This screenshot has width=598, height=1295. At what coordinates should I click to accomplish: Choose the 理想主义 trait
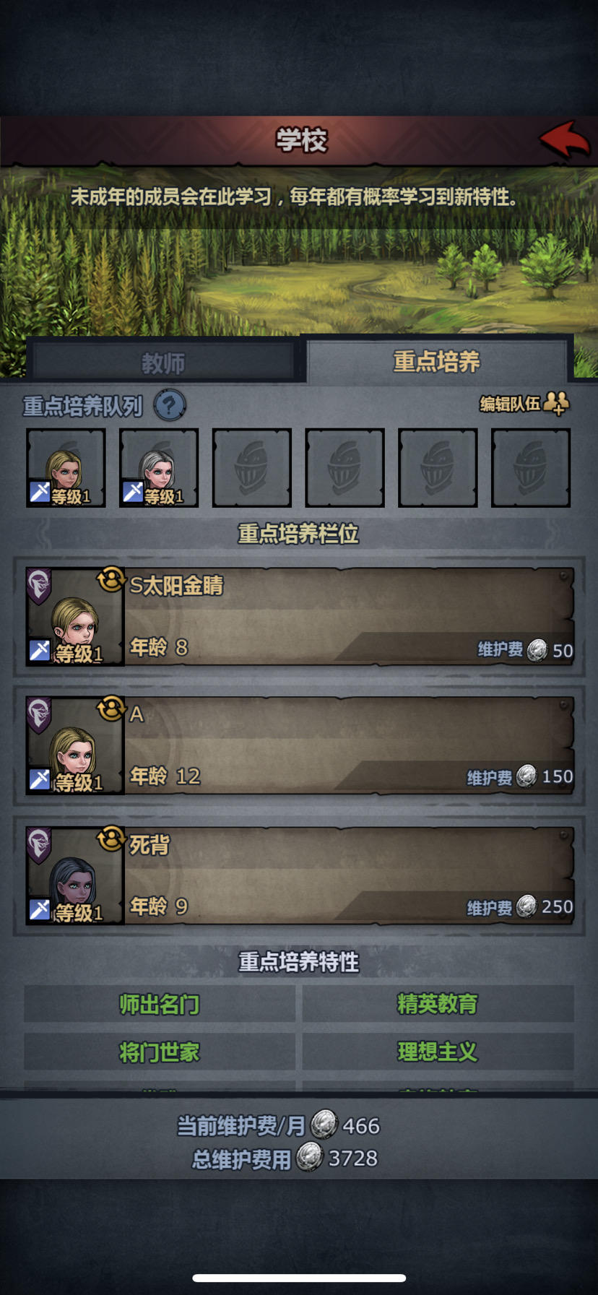[x=438, y=1052]
